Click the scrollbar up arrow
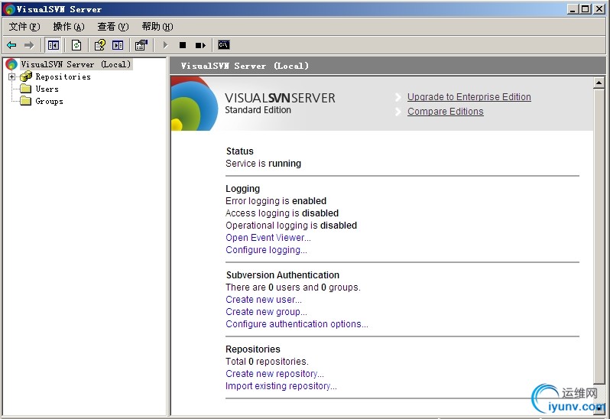610x419 pixels. [x=599, y=83]
